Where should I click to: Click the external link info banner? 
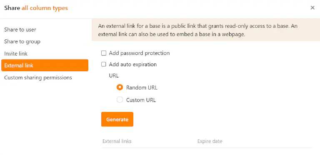click(206, 30)
